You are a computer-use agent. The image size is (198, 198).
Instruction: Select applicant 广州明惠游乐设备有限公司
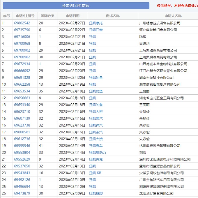[160, 23]
